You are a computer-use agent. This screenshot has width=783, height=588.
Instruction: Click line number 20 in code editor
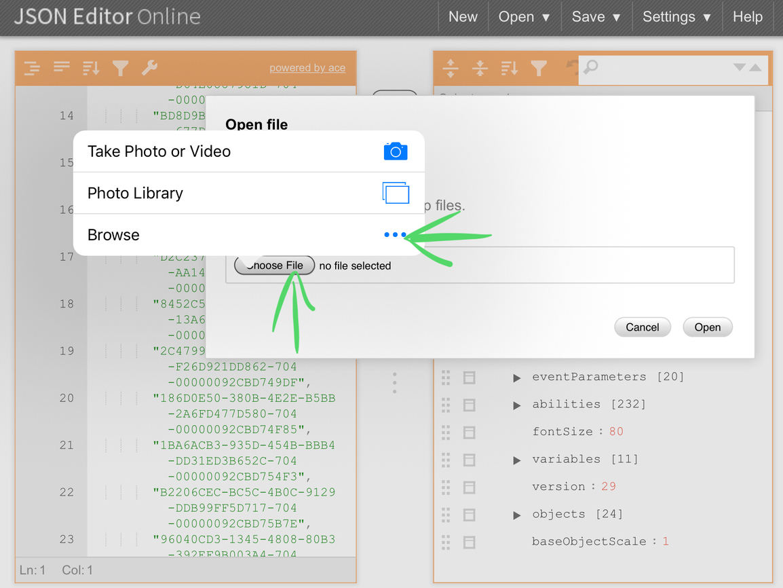coord(66,398)
